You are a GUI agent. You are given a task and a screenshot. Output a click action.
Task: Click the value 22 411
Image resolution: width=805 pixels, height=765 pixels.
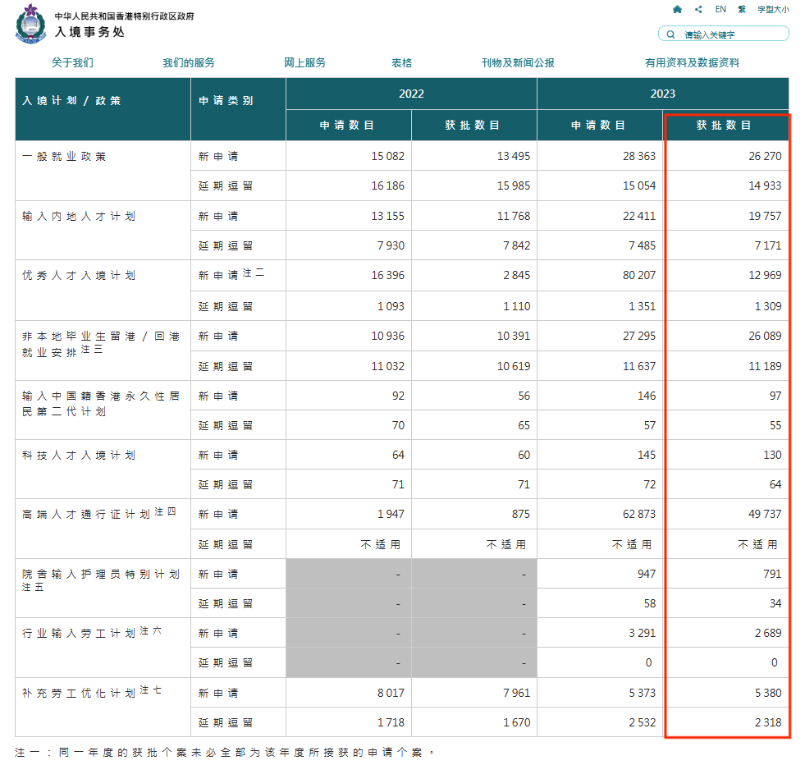pos(639,216)
